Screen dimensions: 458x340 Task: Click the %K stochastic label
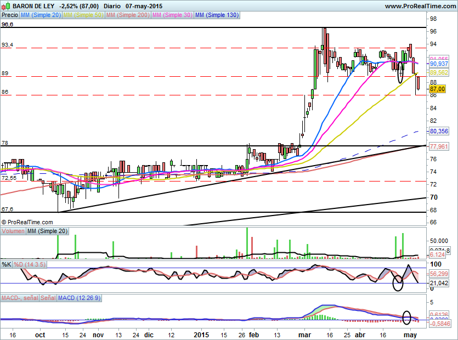pos(7,265)
